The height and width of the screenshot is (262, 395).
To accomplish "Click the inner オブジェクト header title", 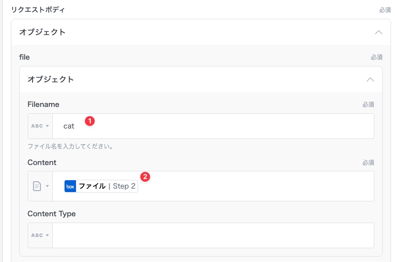I will (50, 79).
